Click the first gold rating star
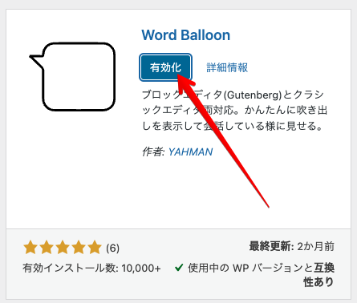357x303 pixels. tap(30, 248)
